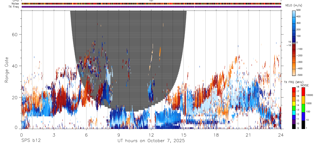This screenshot has height=146, width=316.
Task: Pick the cyan segment of TX FRQ colorbar
Action: point(294,113)
